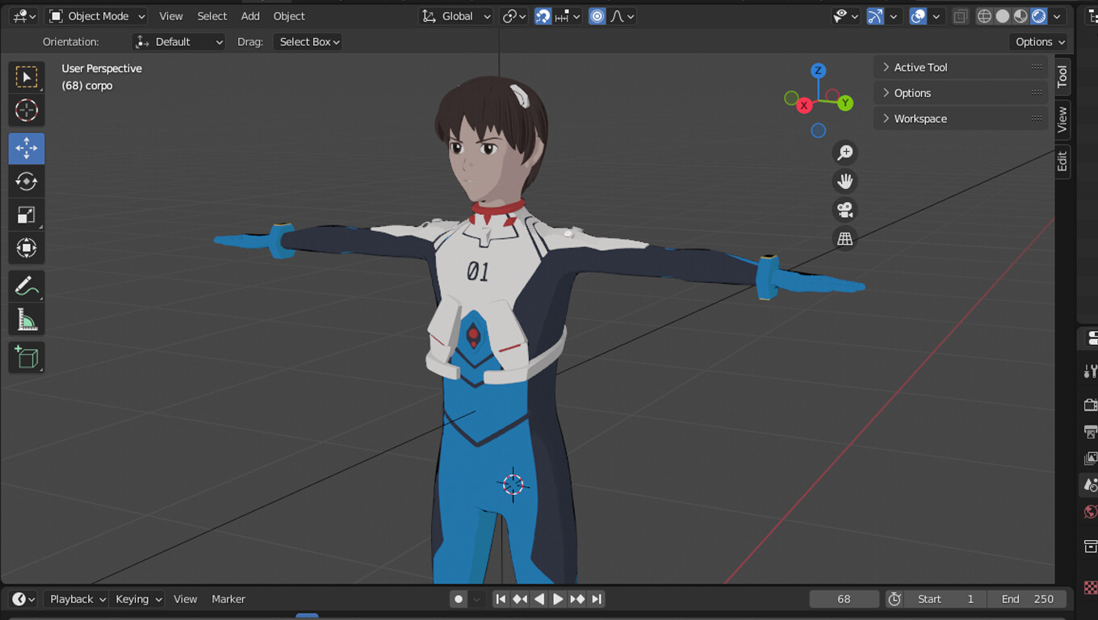Select the Annotate pencil tool
Screen dimensions: 1098x620
[x=27, y=286]
